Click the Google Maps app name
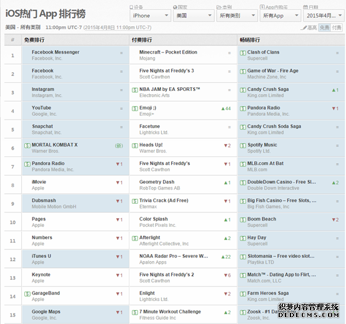The height and width of the screenshot is (324, 346). coord(46,312)
